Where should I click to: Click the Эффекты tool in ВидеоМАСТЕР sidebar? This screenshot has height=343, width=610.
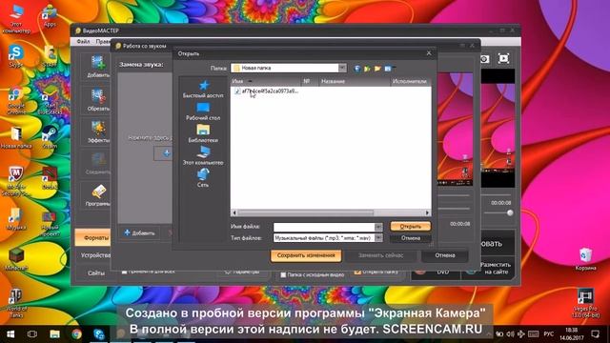(x=97, y=131)
